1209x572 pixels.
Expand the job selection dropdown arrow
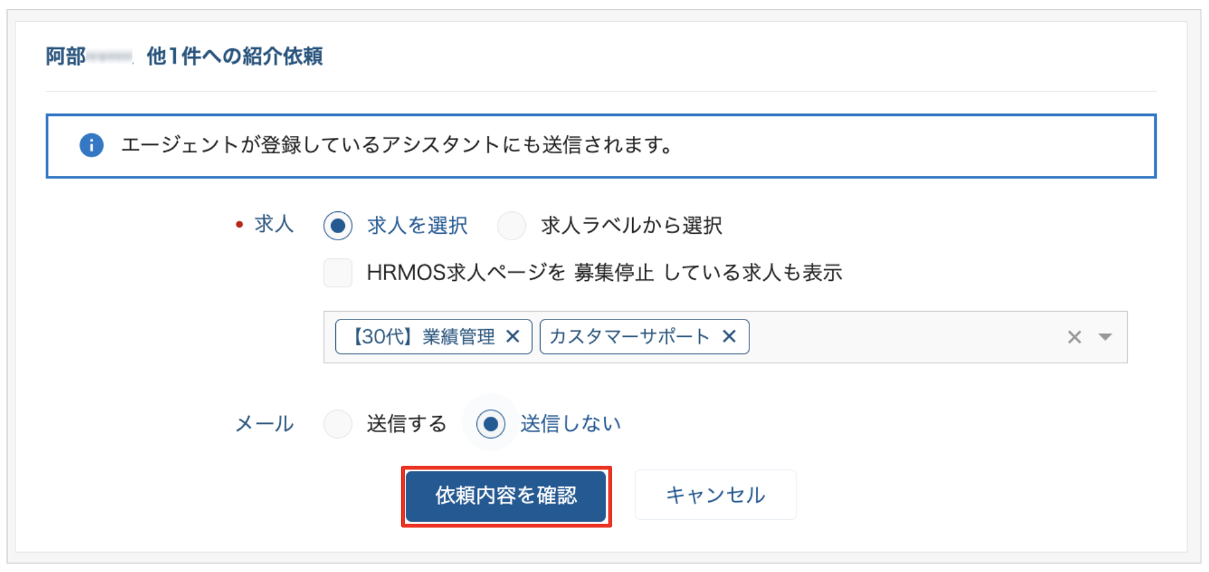point(1105,337)
